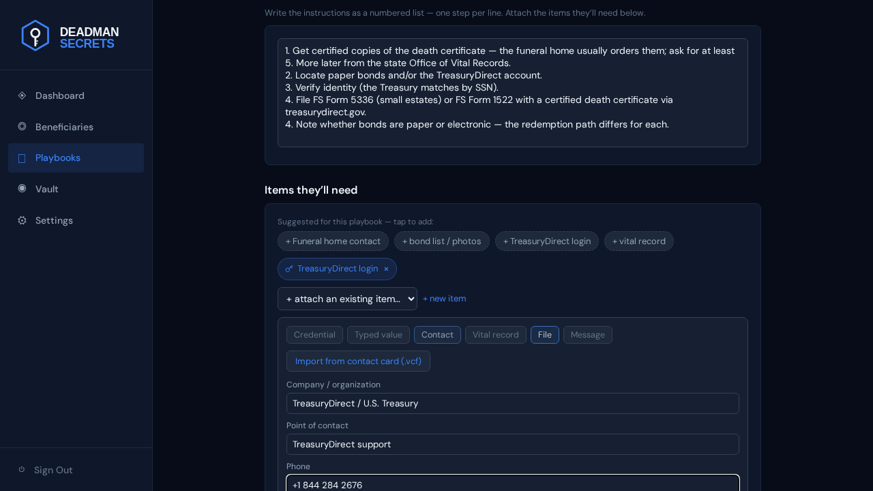This screenshot has width=873, height=491.
Task: Click the Deadman Secrets hexagon key logo
Action: click(x=35, y=35)
